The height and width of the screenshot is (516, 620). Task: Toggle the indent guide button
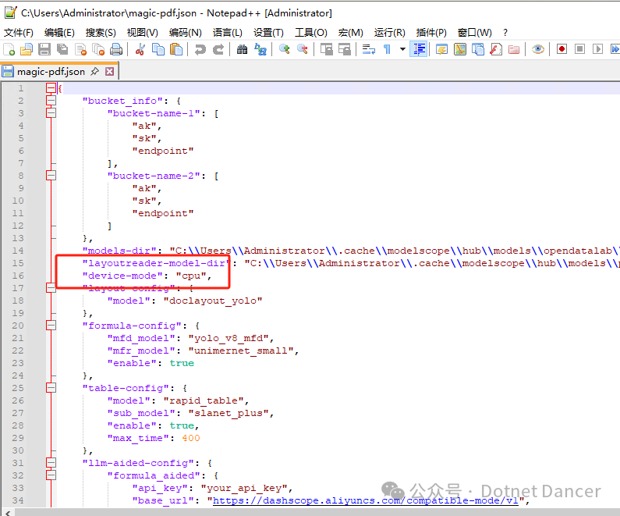click(x=420, y=49)
